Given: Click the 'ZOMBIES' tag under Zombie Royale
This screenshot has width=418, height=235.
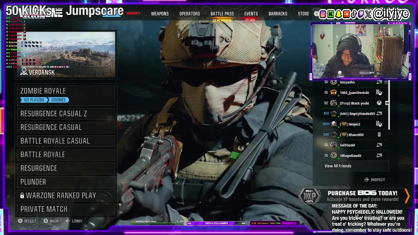Looking at the screenshot, I should point(58,100).
